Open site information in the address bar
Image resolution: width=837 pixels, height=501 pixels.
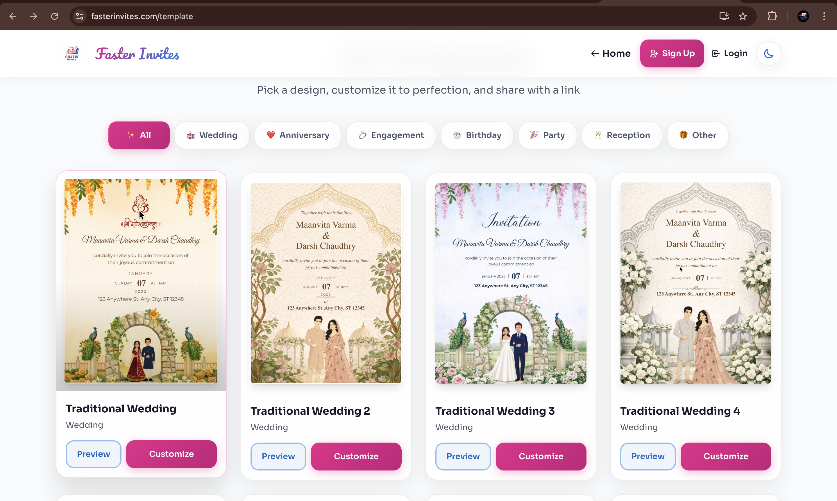click(x=80, y=16)
